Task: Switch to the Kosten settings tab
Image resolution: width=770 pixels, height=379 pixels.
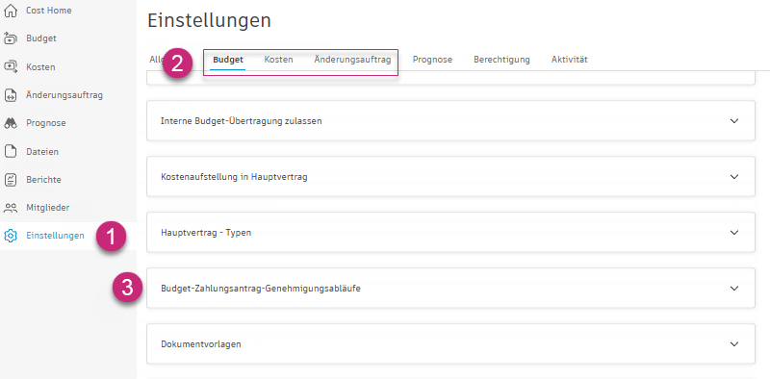Action: pyautogui.click(x=278, y=60)
